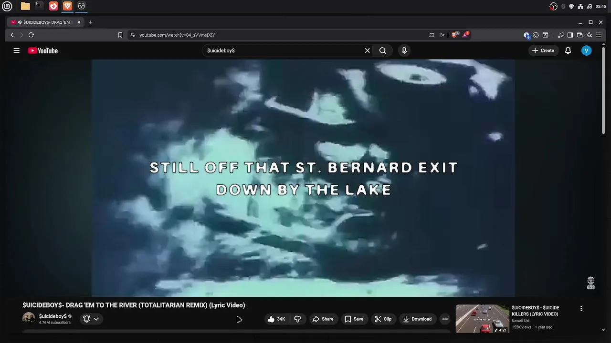This screenshot has width=611, height=343.
Task: Dislike the video
Action: [x=297, y=319]
